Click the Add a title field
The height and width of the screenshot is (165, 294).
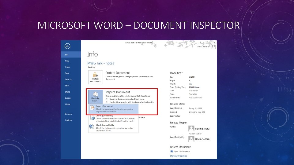193,91
